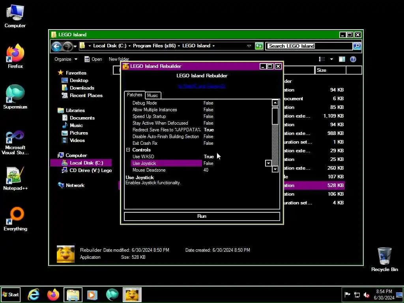Expand the arrow after LEGO Island breadcrumb

pyautogui.click(x=213, y=46)
